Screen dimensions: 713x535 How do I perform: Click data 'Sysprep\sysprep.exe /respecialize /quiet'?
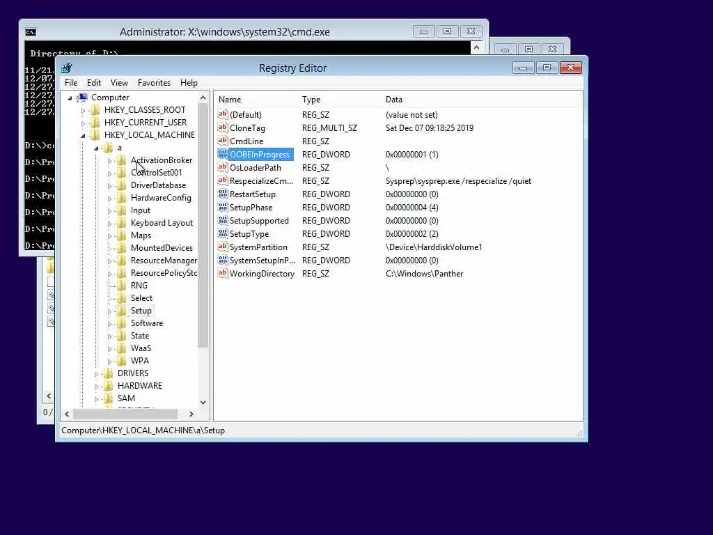[458, 181]
